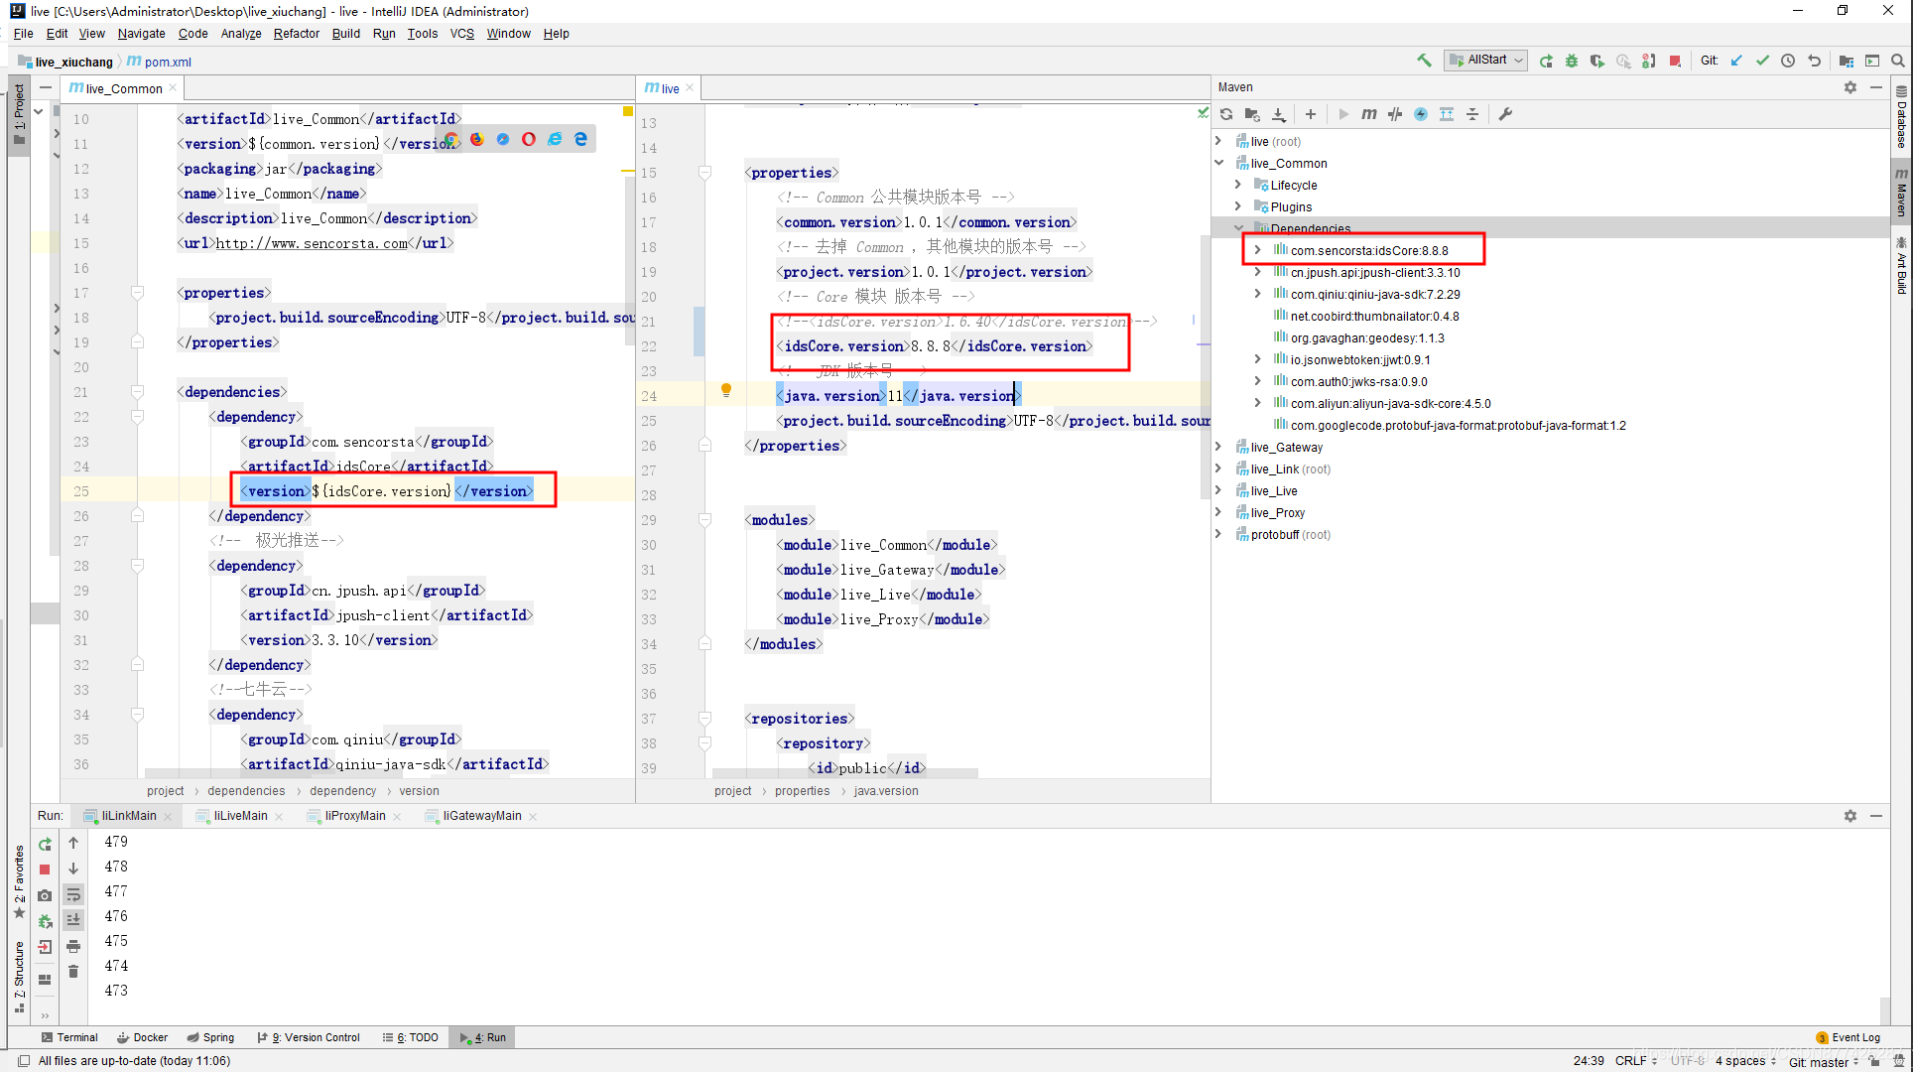Expand com.sencorsta:idsCore:8.8.8 dependency
Viewport: 1913px width, 1072px height.
pos(1257,250)
